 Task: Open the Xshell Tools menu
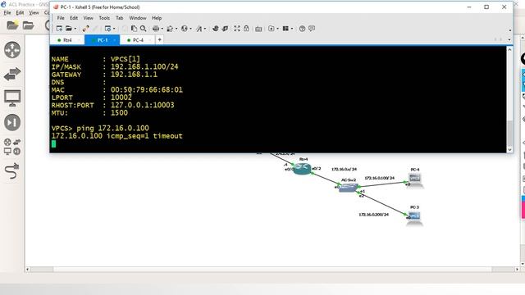104,18
